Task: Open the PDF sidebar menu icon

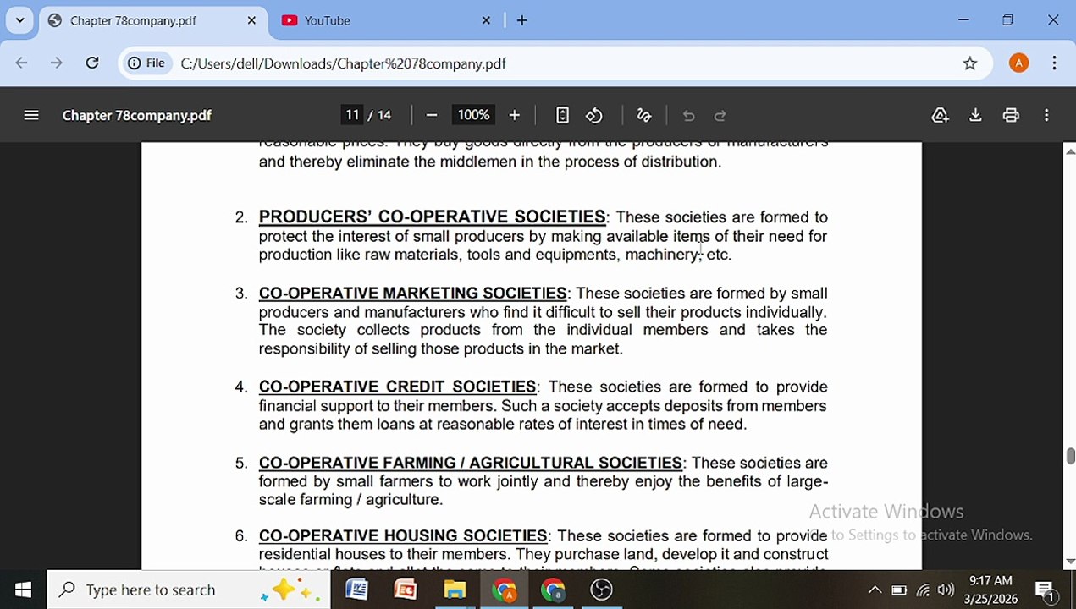Action: (31, 115)
